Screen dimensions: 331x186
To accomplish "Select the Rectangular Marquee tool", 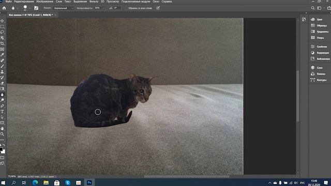I will click(x=2, y=26).
